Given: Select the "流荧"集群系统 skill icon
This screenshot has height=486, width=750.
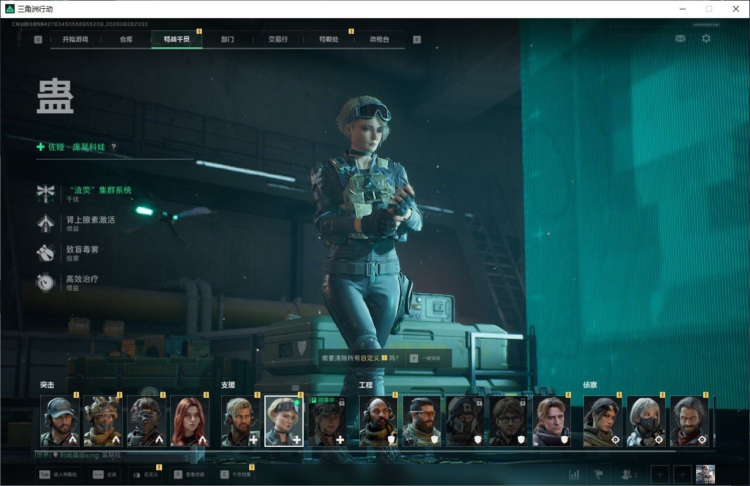Looking at the screenshot, I should coord(45,193).
